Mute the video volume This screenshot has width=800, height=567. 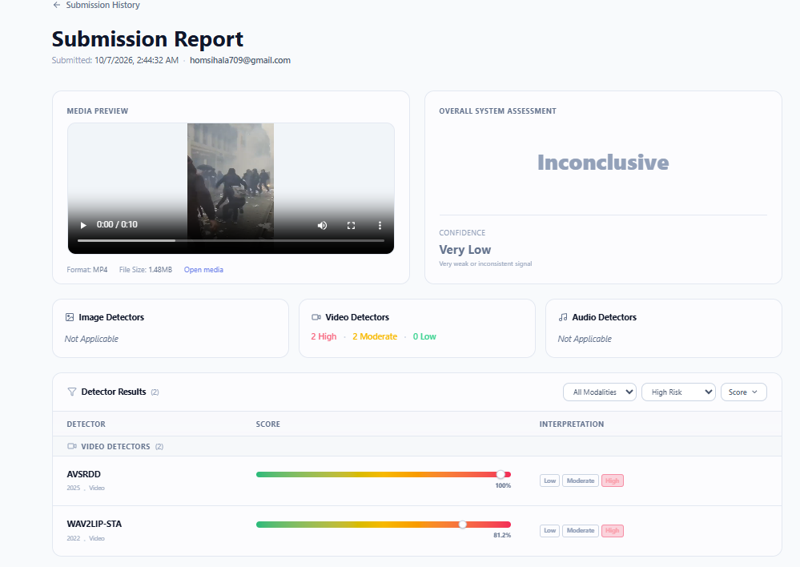pyautogui.click(x=322, y=225)
